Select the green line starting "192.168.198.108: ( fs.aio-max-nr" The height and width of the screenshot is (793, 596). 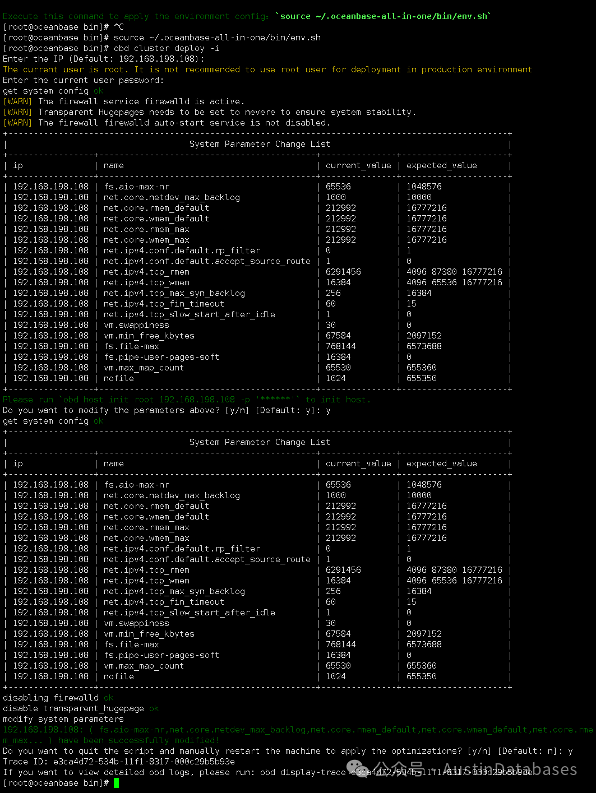point(298,730)
